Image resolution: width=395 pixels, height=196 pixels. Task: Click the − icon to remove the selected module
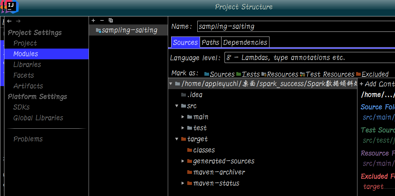click(x=102, y=20)
